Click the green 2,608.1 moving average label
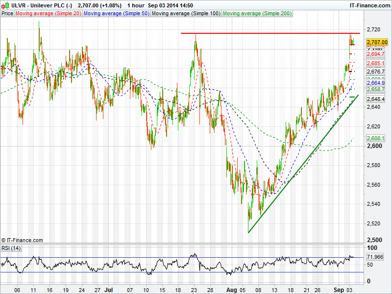The image size is (392, 294). point(376,139)
